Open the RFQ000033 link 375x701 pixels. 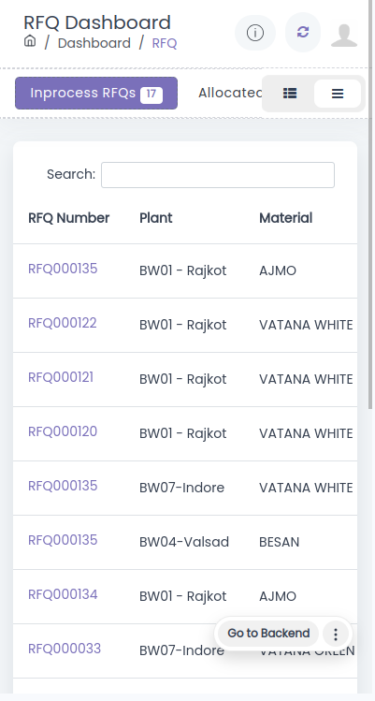(65, 649)
